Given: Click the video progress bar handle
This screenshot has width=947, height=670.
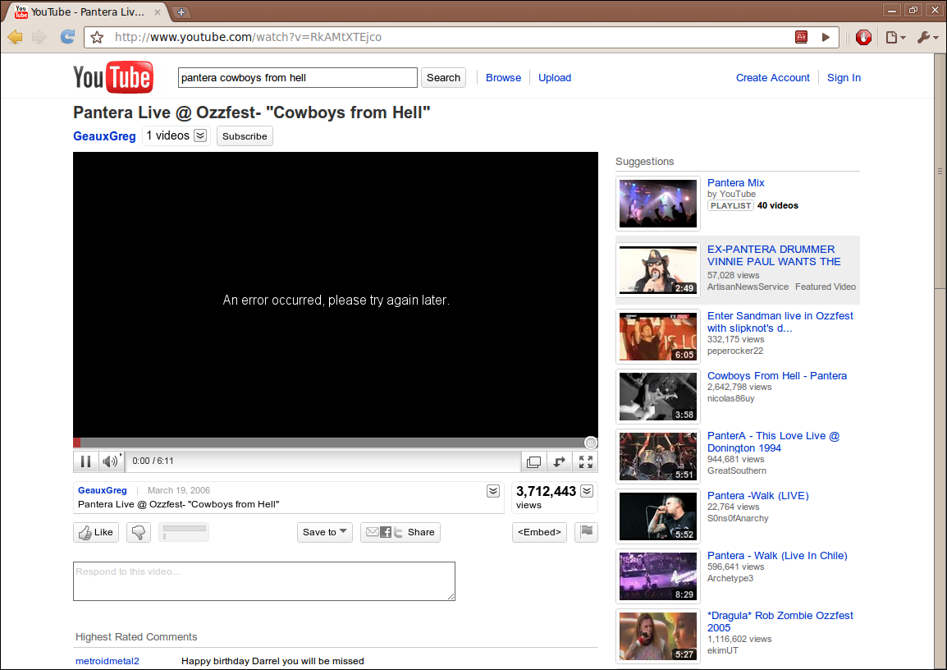Looking at the screenshot, I should point(591,443).
